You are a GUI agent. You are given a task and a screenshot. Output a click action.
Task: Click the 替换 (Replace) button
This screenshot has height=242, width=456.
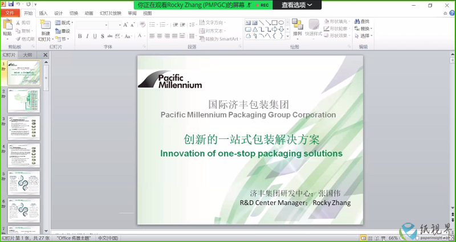pyautogui.click(x=363, y=28)
